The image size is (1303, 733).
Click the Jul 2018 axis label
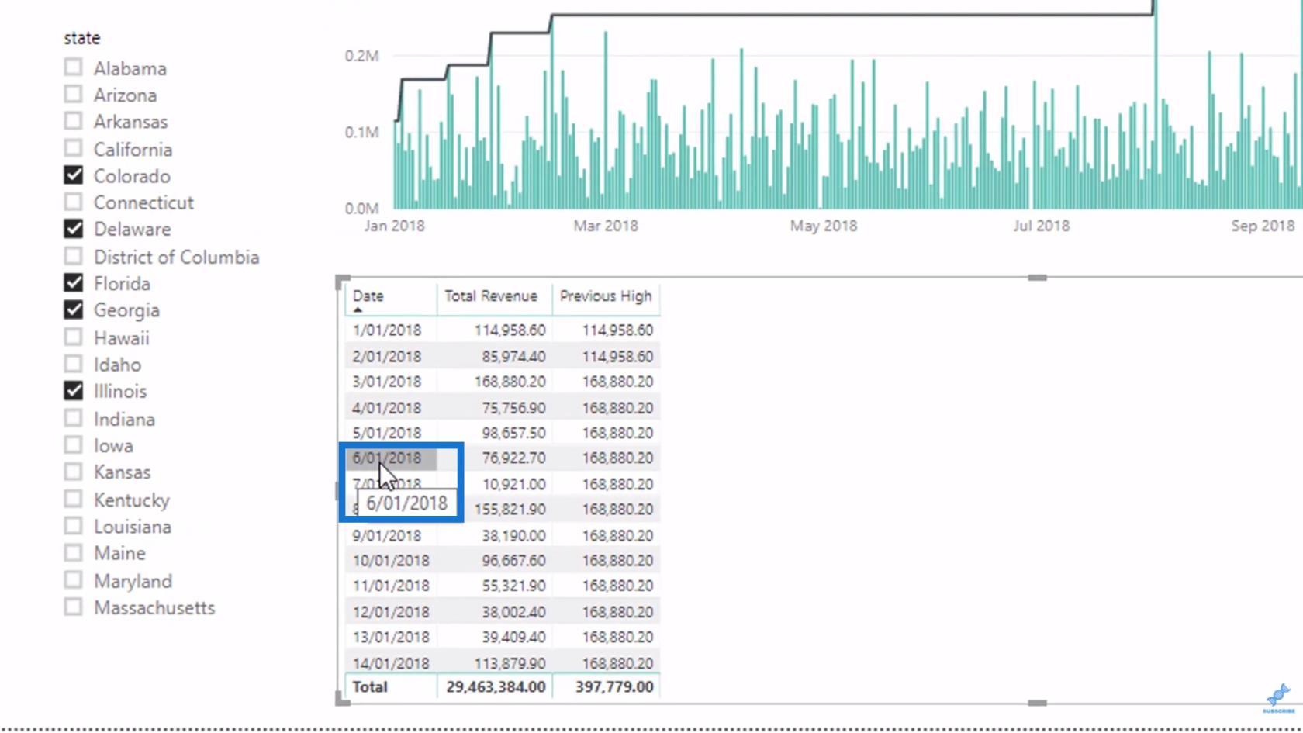pos(1041,226)
